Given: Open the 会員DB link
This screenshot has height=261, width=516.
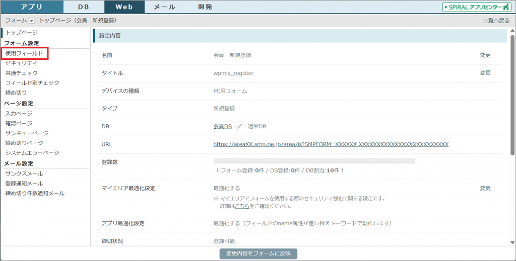Looking at the screenshot, I should point(222,126).
